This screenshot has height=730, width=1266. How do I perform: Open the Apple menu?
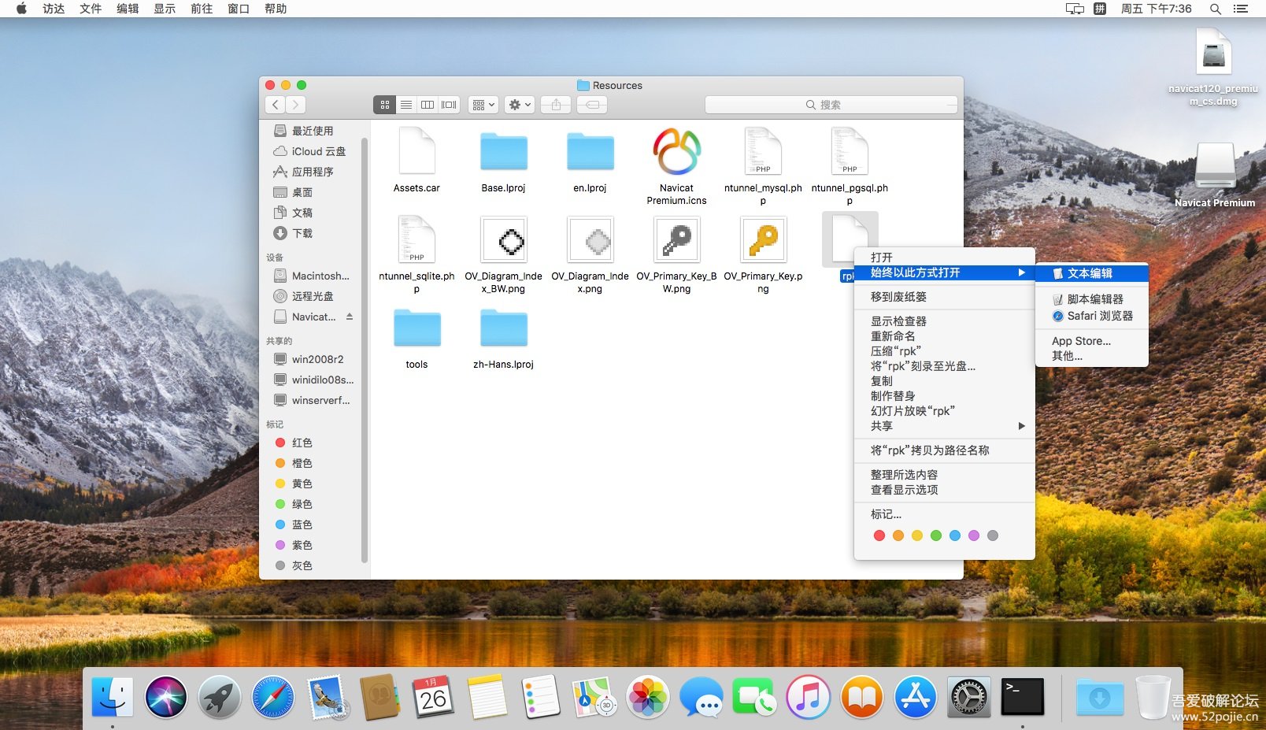21,9
